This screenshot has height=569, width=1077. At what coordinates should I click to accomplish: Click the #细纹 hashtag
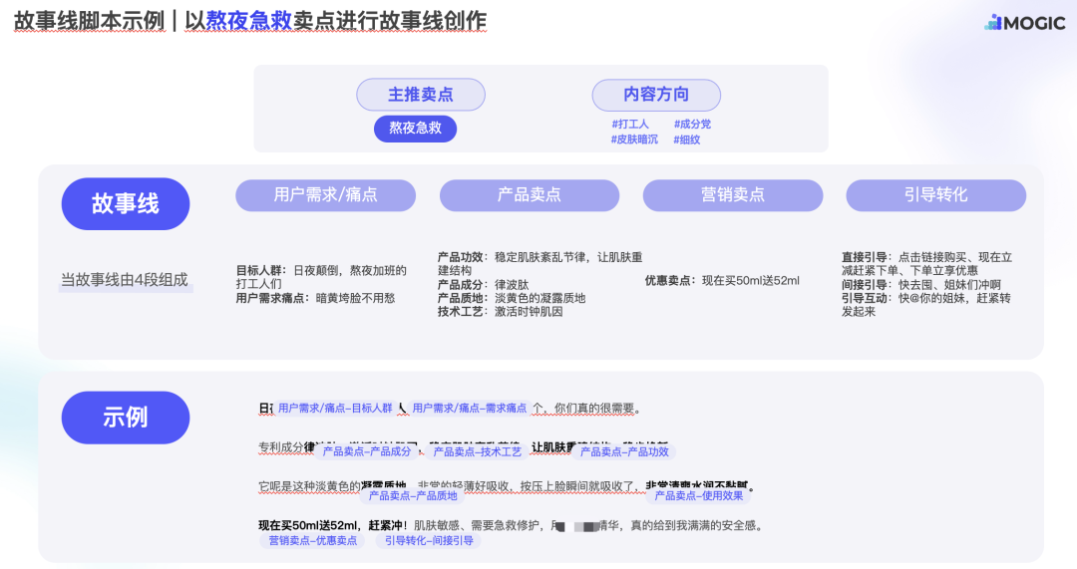[x=686, y=140]
